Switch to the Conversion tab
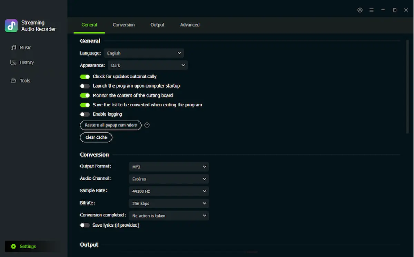The width and height of the screenshot is (414, 257). [124, 25]
